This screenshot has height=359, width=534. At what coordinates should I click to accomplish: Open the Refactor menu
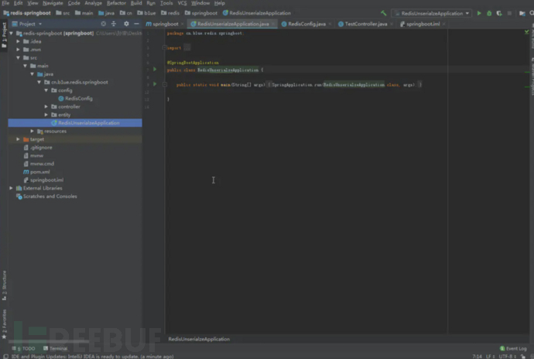[x=116, y=3]
